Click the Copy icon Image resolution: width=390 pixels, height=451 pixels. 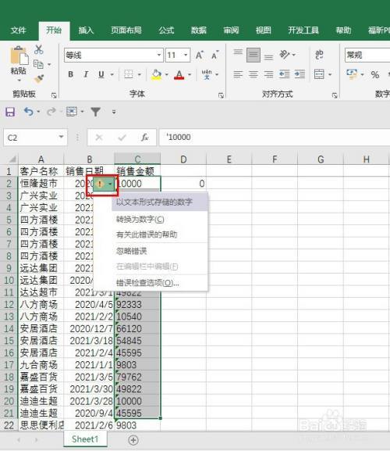coord(38,64)
